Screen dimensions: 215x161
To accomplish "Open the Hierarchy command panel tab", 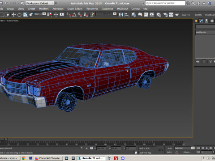I will click(x=206, y=21).
